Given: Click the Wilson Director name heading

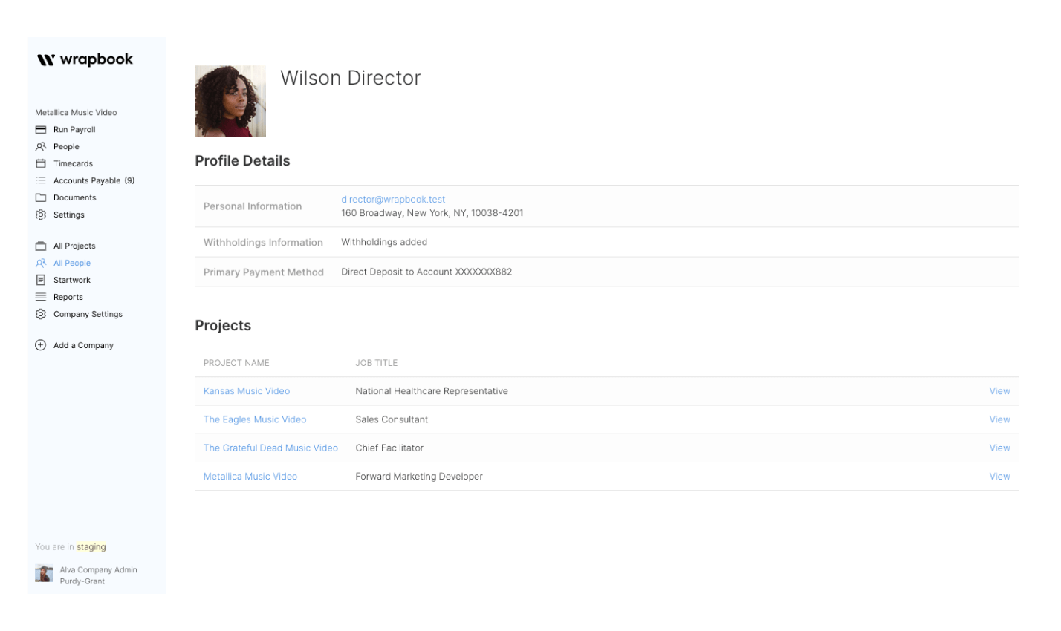Looking at the screenshot, I should pos(351,78).
